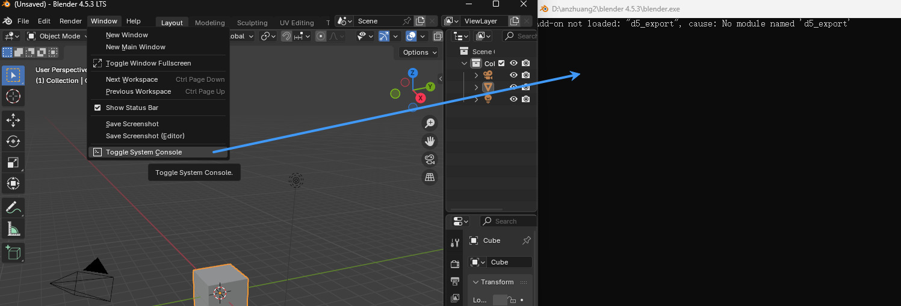The image size is (901, 306).
Task: Expand the Options dropdown in viewport
Action: pos(420,52)
